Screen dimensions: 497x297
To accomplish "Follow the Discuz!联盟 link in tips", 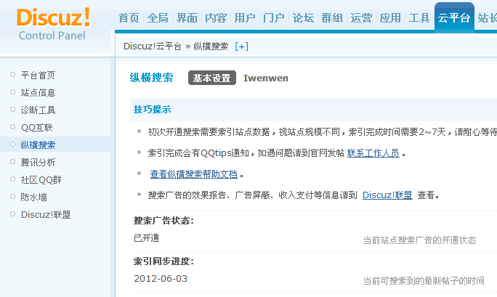I will 387,195.
